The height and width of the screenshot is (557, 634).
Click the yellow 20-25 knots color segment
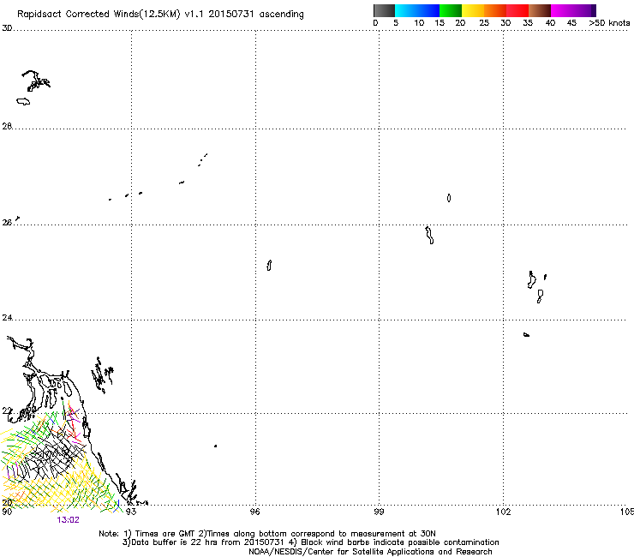pyautogui.click(x=473, y=10)
